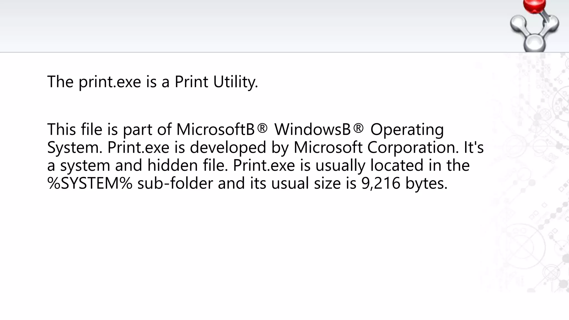Click the red sphere in molecule logo
The width and height of the screenshot is (569, 320).
535,6
